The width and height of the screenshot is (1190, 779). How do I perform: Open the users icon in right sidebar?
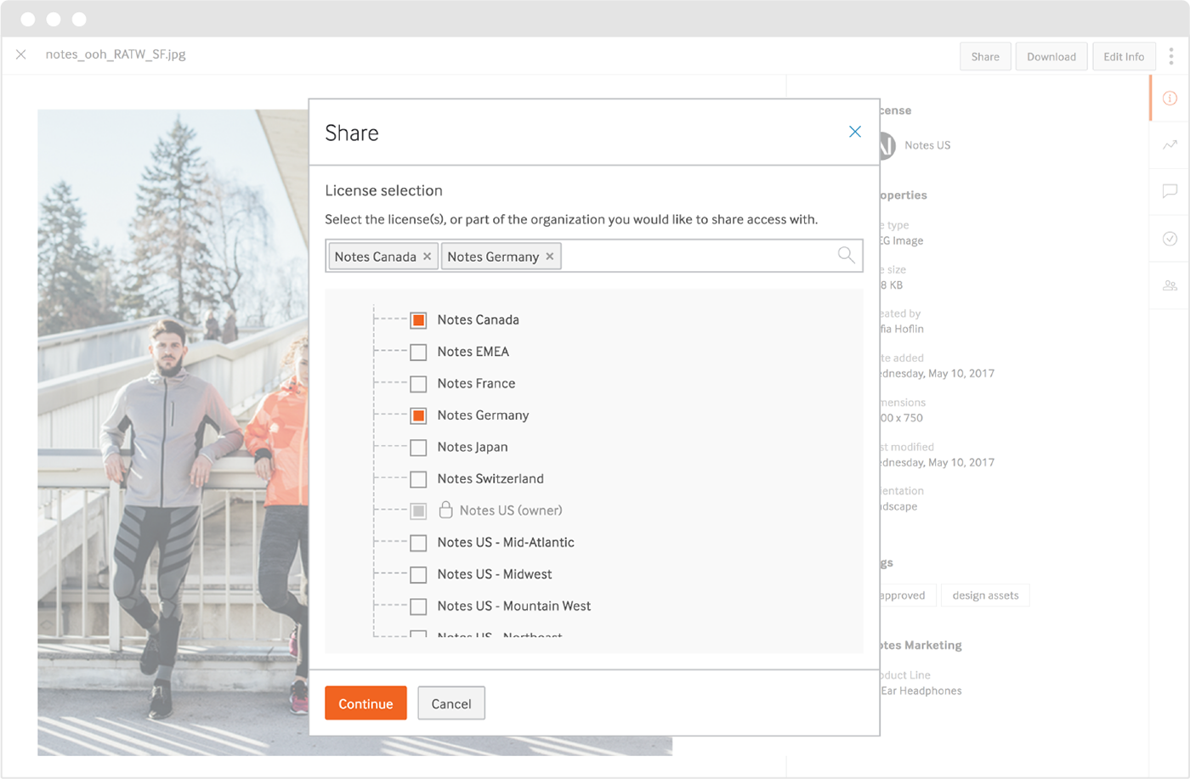1170,285
